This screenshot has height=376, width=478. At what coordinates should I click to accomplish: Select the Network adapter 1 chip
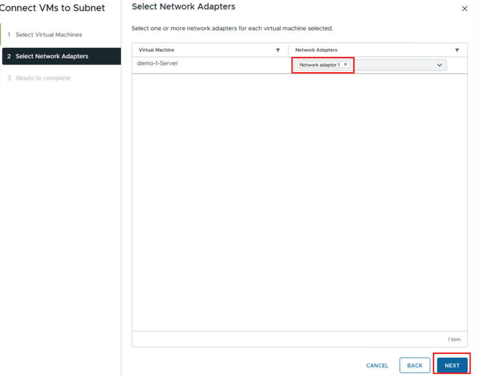pyautogui.click(x=320, y=65)
